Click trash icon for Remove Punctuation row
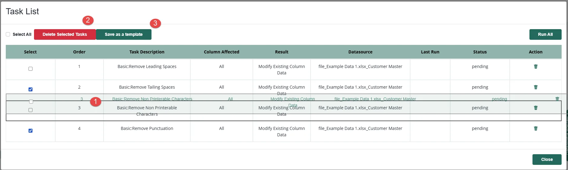Screen dimensions: 568x170 point(536,128)
